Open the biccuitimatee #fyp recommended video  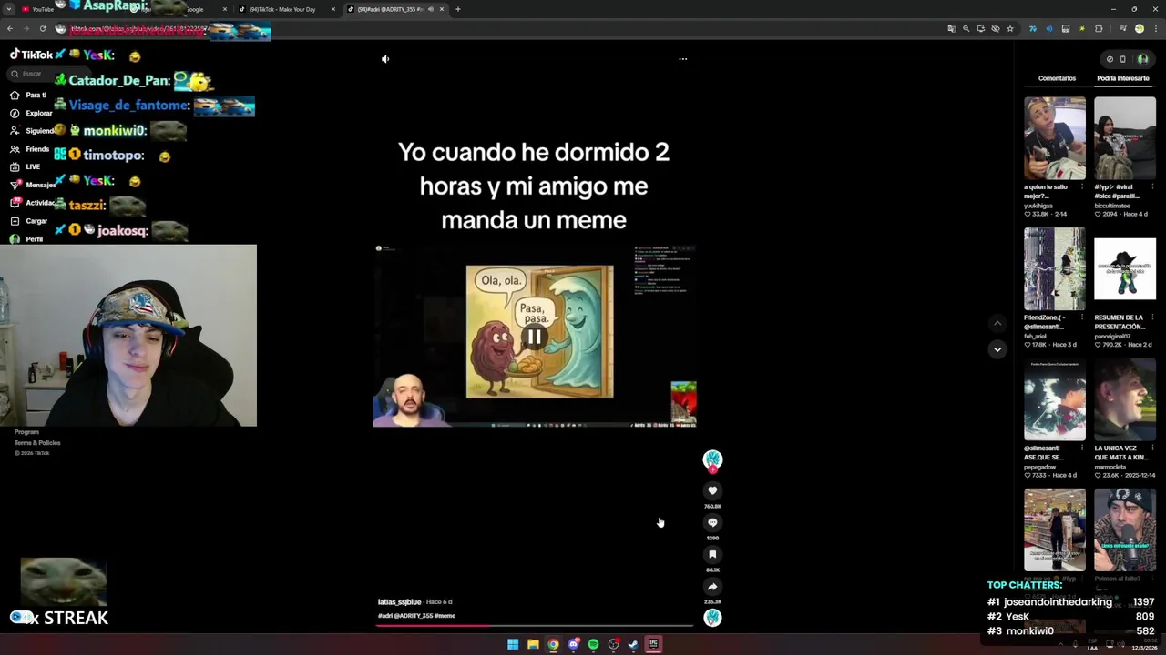point(1125,138)
